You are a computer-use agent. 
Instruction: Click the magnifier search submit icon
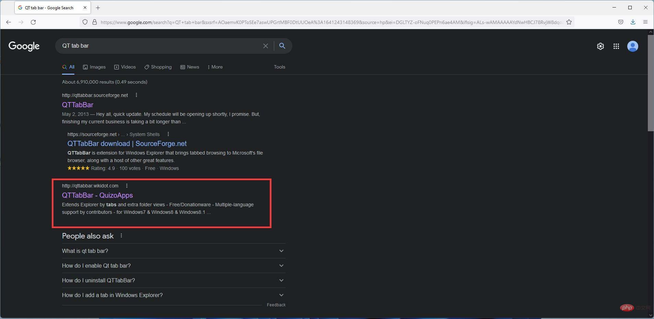point(282,46)
